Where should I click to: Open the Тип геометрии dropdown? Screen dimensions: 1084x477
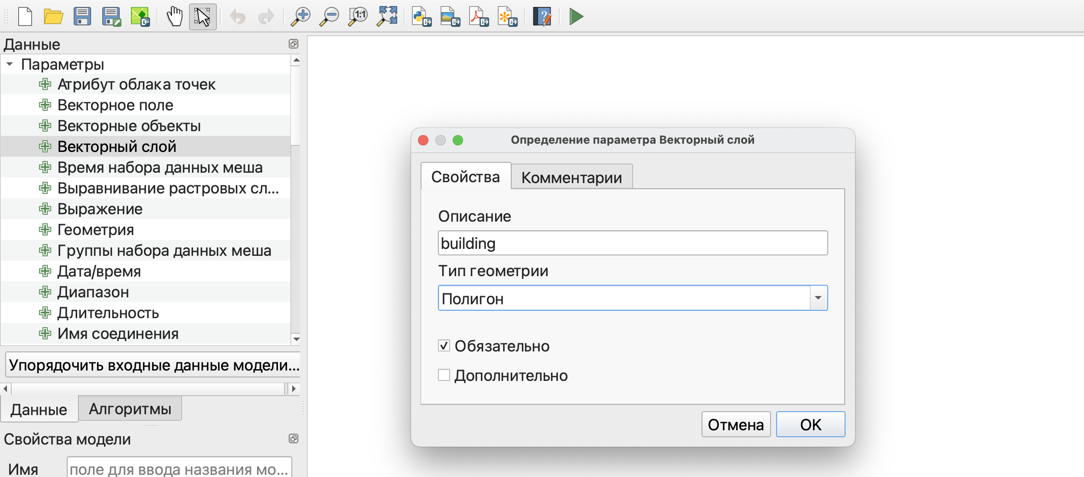[818, 298]
